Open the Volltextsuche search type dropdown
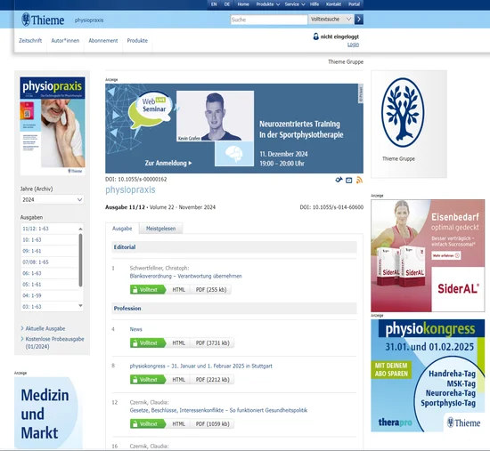490x451 pixels. [x=331, y=20]
